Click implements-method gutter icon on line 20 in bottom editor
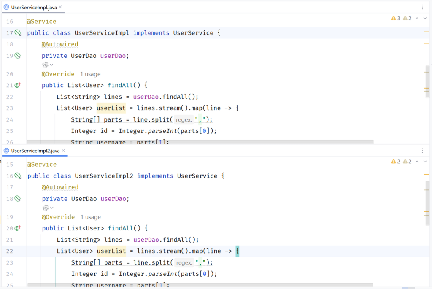The height and width of the screenshot is (289, 432). click(x=18, y=228)
